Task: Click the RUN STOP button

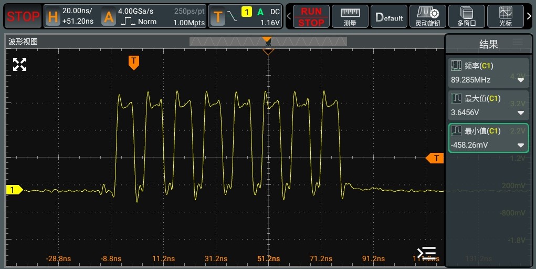Action: [x=311, y=16]
